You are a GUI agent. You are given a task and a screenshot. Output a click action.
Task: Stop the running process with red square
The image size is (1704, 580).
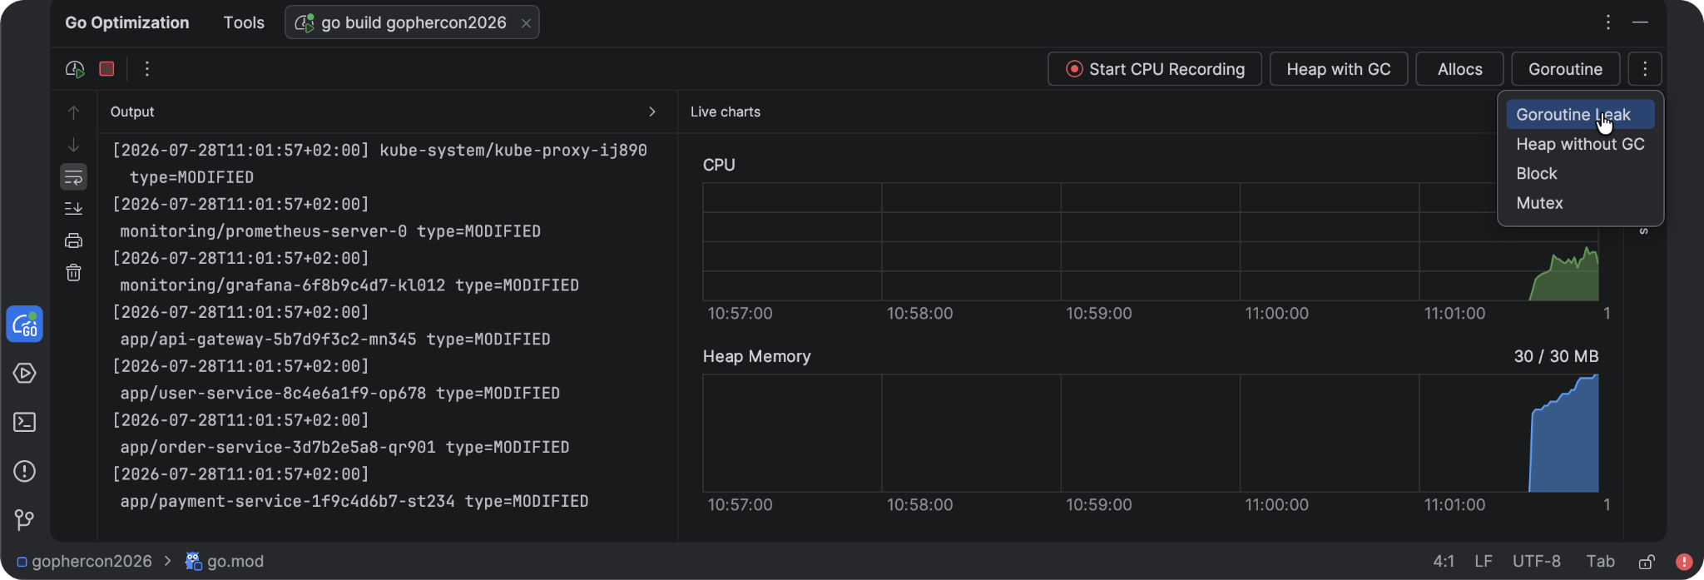[x=106, y=69]
